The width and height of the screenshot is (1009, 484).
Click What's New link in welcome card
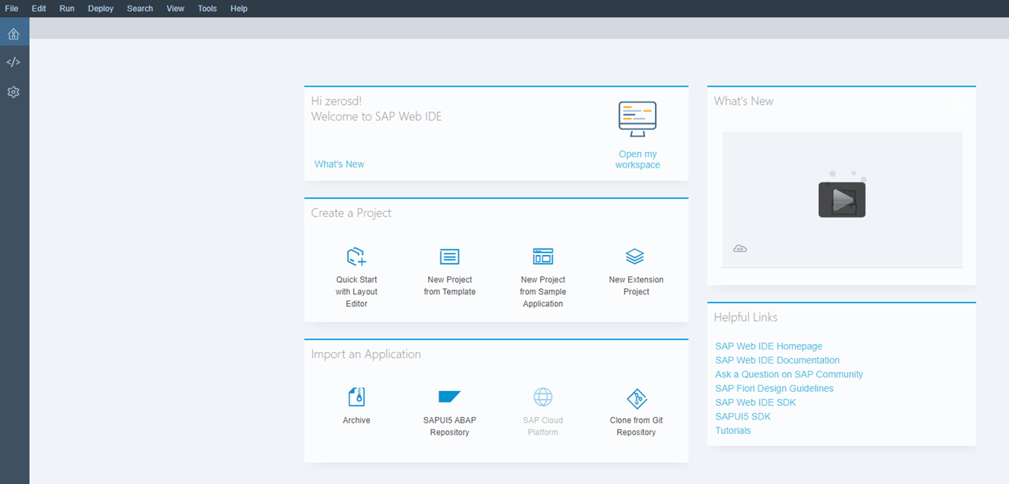(340, 164)
